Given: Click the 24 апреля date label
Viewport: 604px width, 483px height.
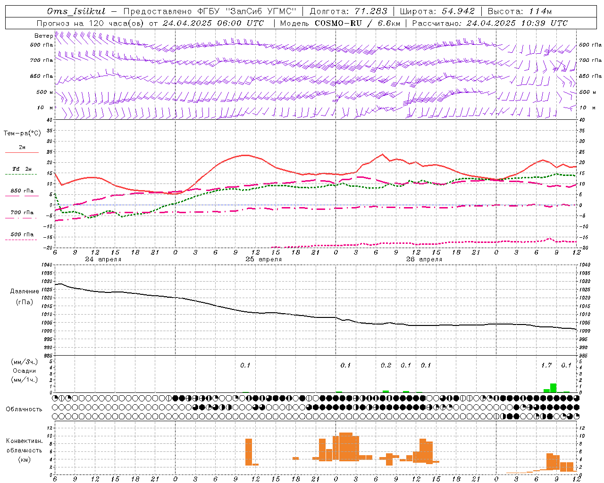Looking at the screenshot, I should pyautogui.click(x=103, y=259).
